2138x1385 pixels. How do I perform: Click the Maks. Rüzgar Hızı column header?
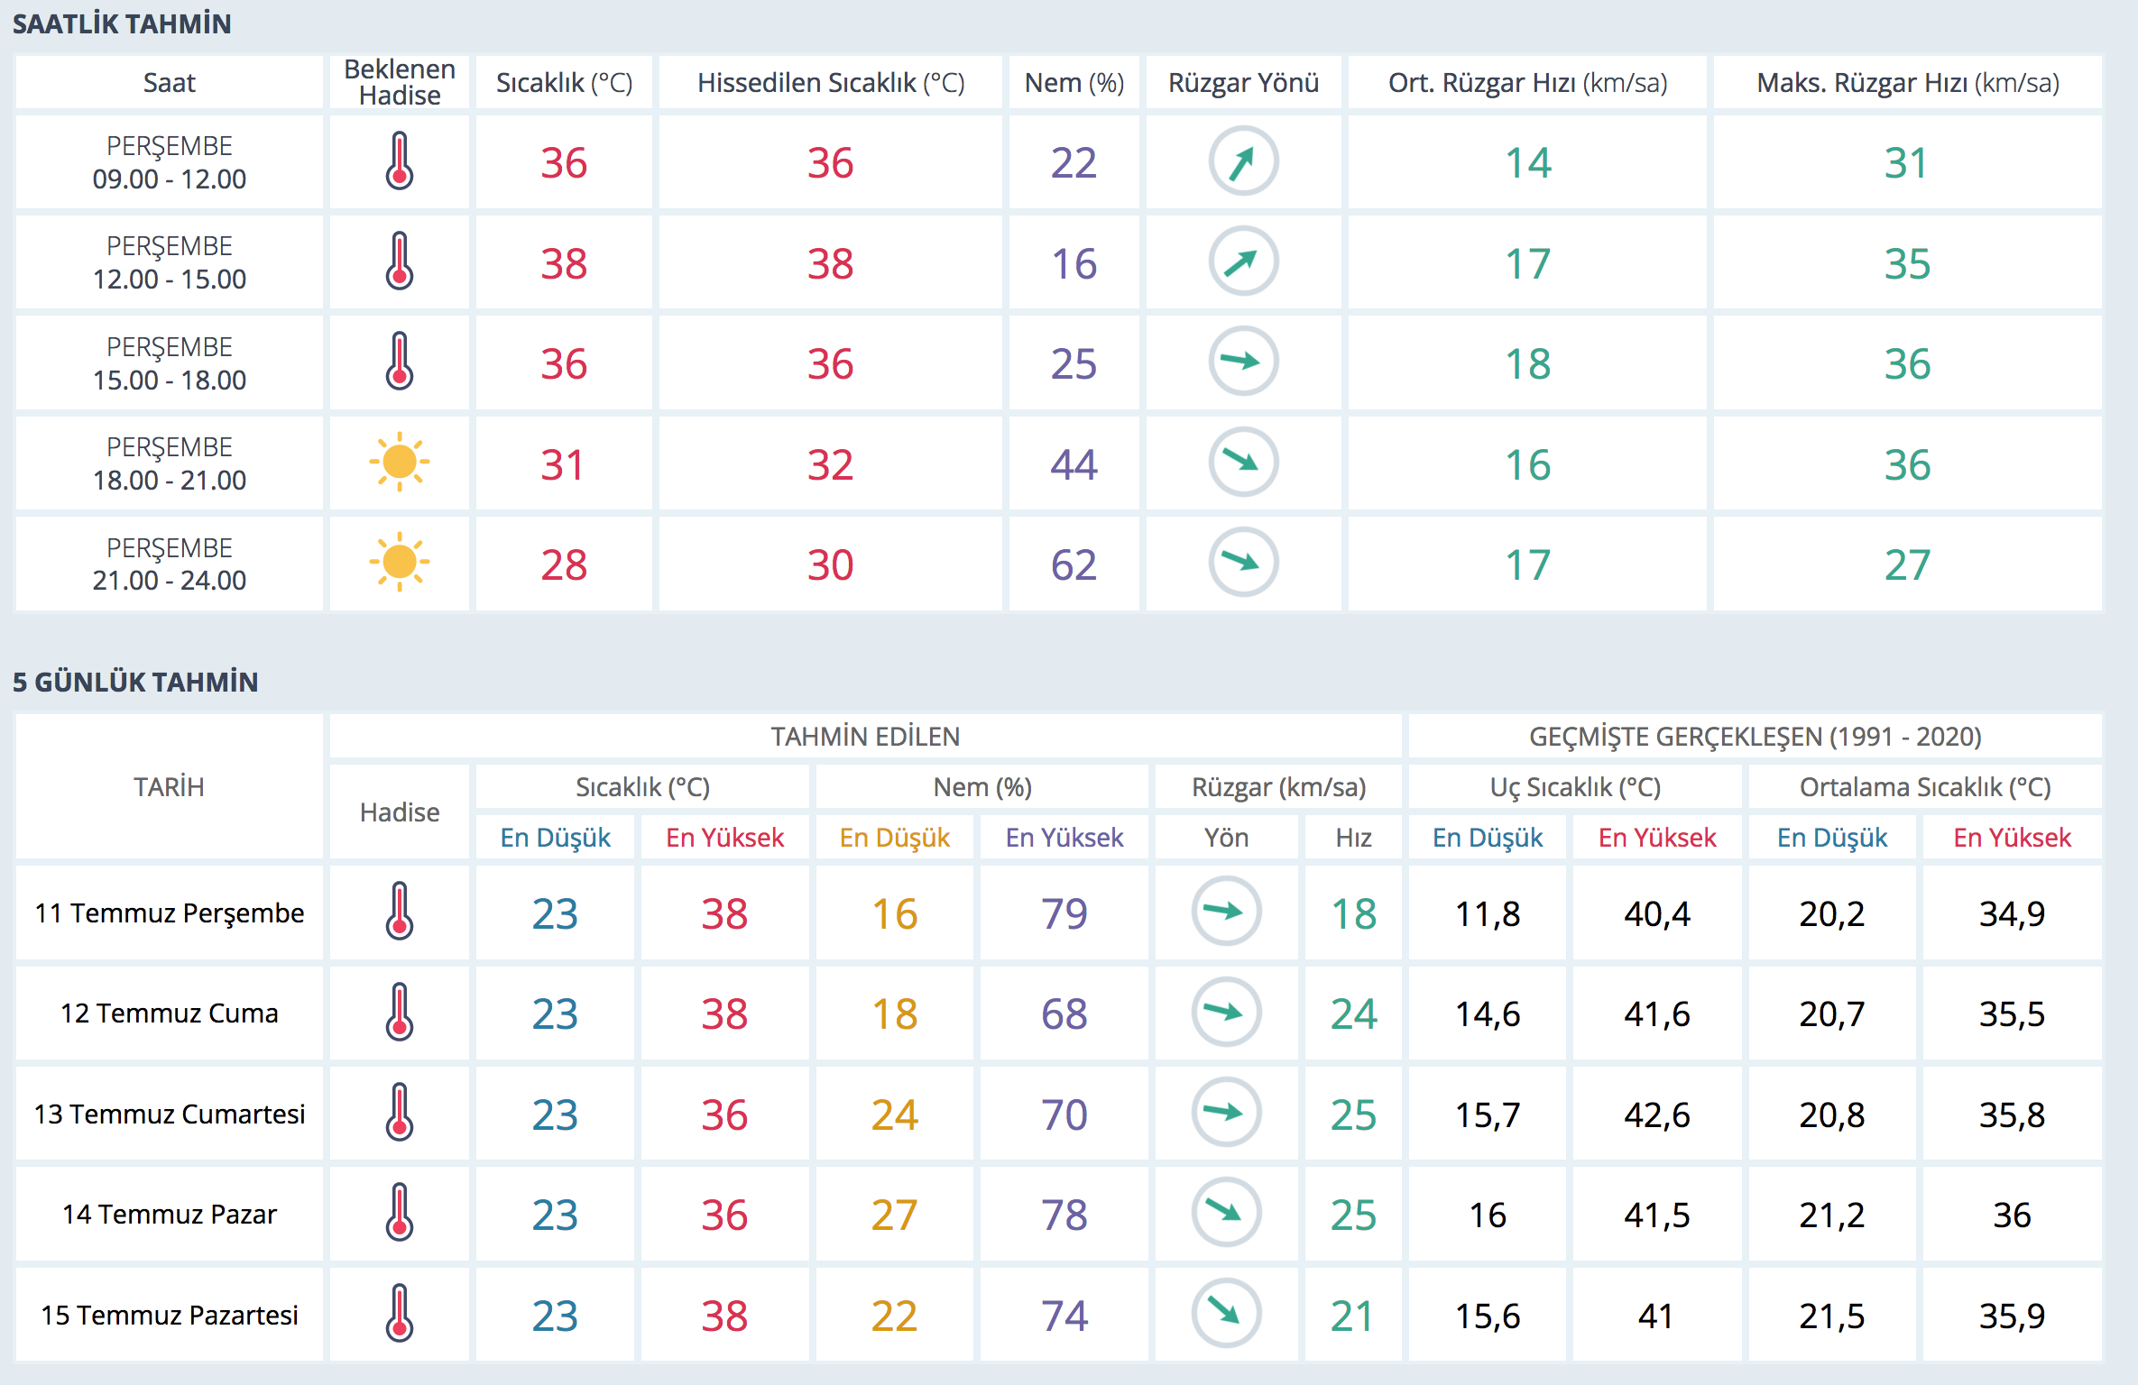[1907, 83]
